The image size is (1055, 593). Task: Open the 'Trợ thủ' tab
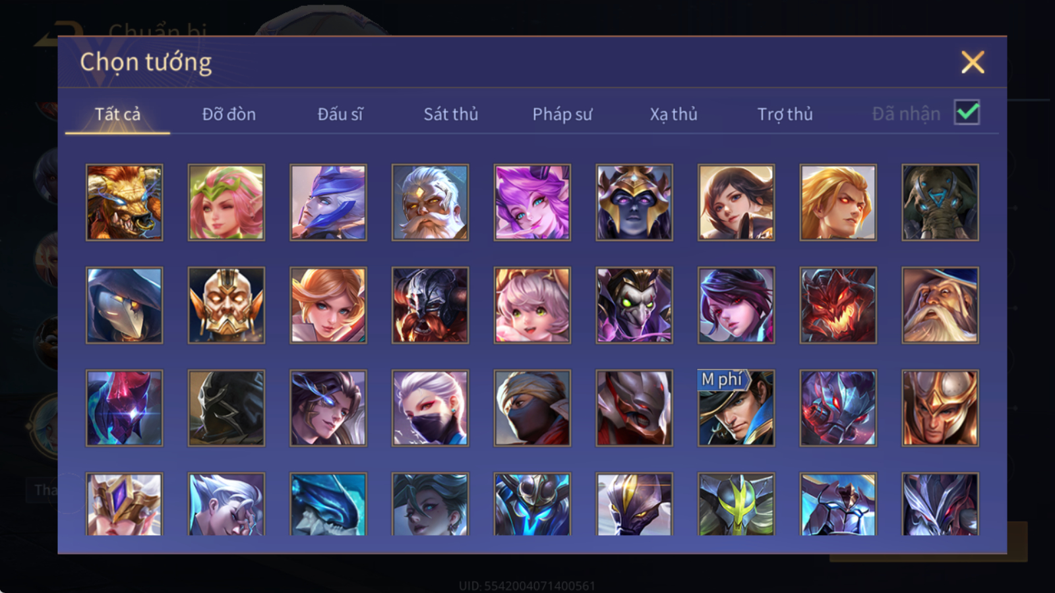click(x=785, y=114)
